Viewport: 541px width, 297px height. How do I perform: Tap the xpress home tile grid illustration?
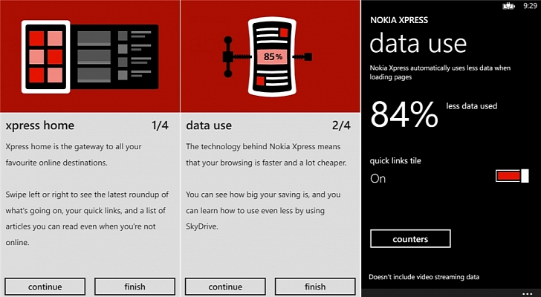coord(90,57)
